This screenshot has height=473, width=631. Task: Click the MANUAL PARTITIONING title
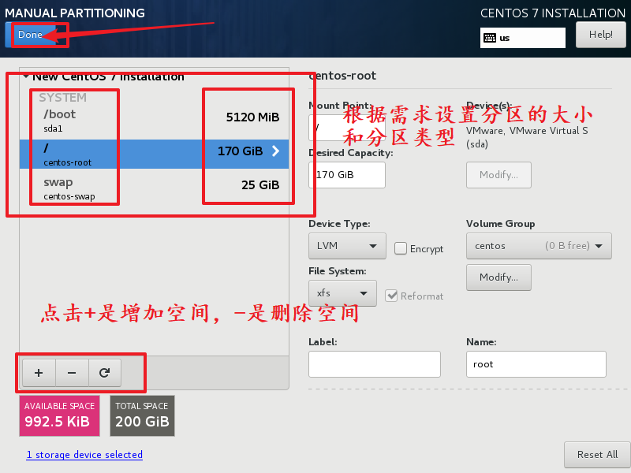pyautogui.click(x=75, y=13)
